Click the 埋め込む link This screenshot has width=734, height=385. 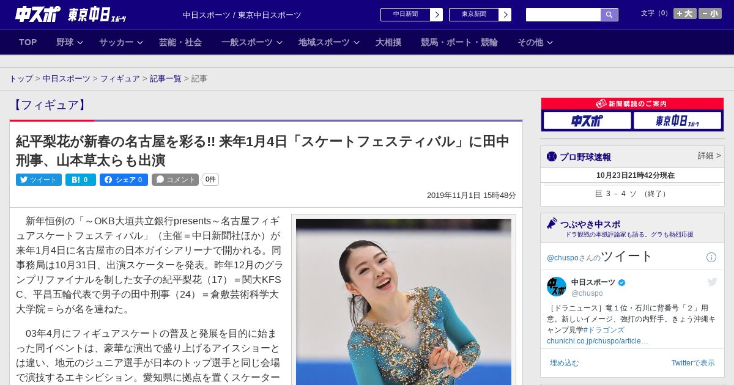click(x=564, y=363)
